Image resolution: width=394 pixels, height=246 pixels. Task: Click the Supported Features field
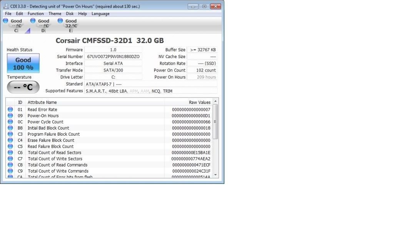(x=151, y=91)
